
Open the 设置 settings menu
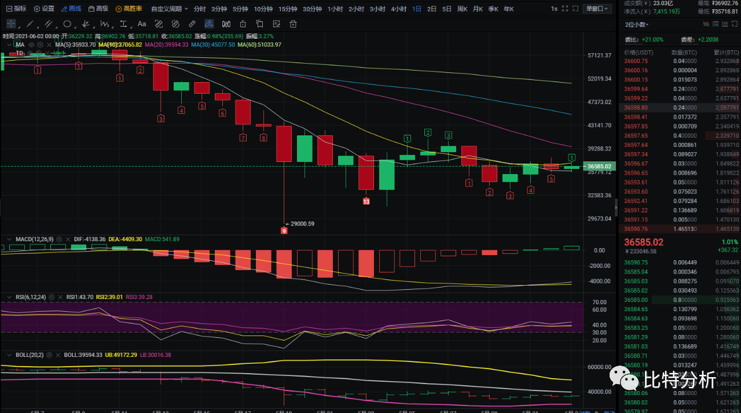coord(44,9)
